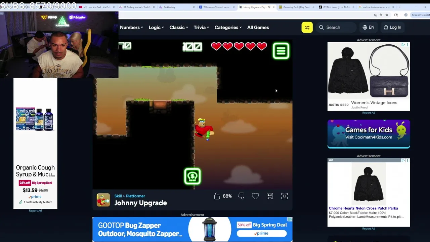Image resolution: width=430 pixels, height=242 pixels.
Task: Click the GOOTOP Bug Zapper banner ad
Action: (192, 229)
